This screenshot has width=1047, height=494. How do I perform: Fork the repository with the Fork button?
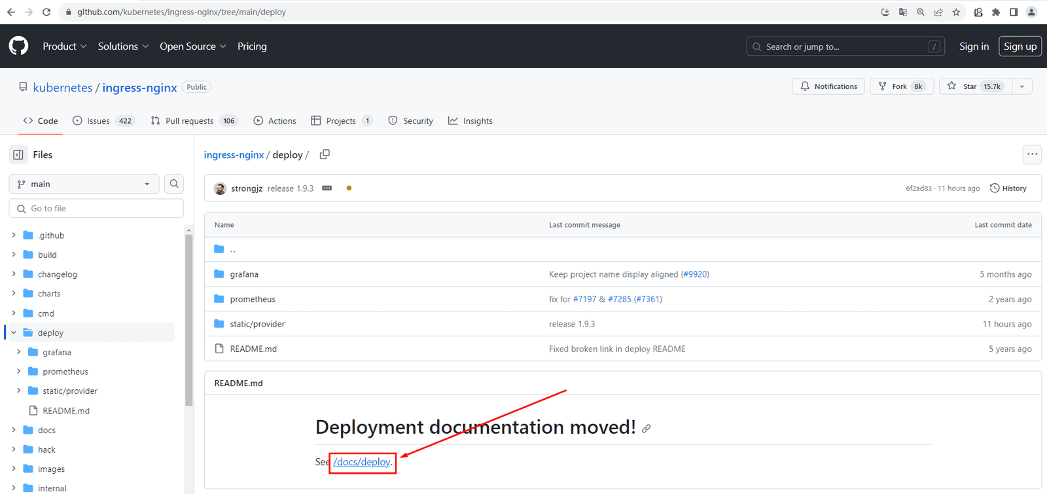901,86
